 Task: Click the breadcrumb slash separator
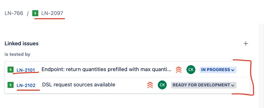[x=28, y=13]
